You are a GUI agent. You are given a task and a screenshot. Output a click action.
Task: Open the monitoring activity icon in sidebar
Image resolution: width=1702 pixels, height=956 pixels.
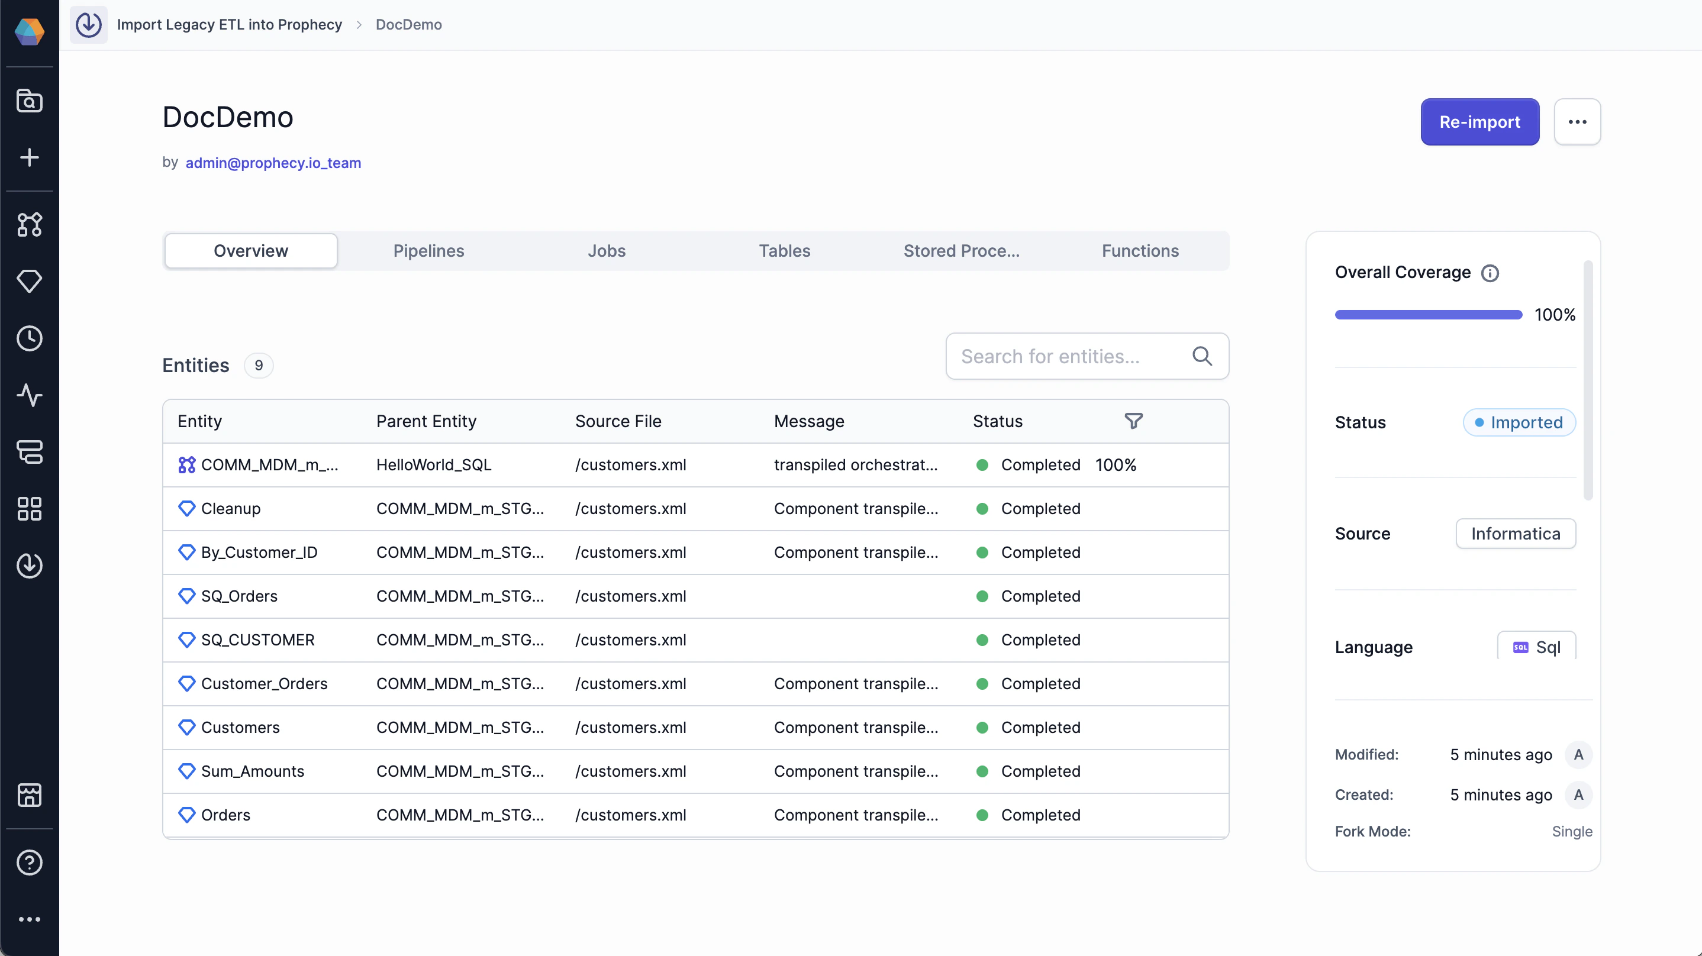(x=29, y=395)
